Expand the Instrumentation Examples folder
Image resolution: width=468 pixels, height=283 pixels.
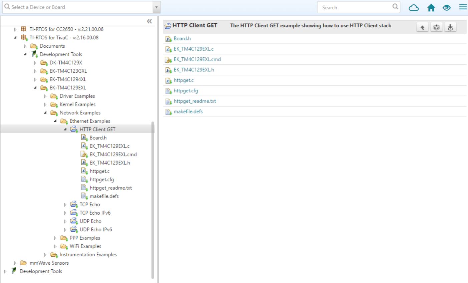point(45,255)
